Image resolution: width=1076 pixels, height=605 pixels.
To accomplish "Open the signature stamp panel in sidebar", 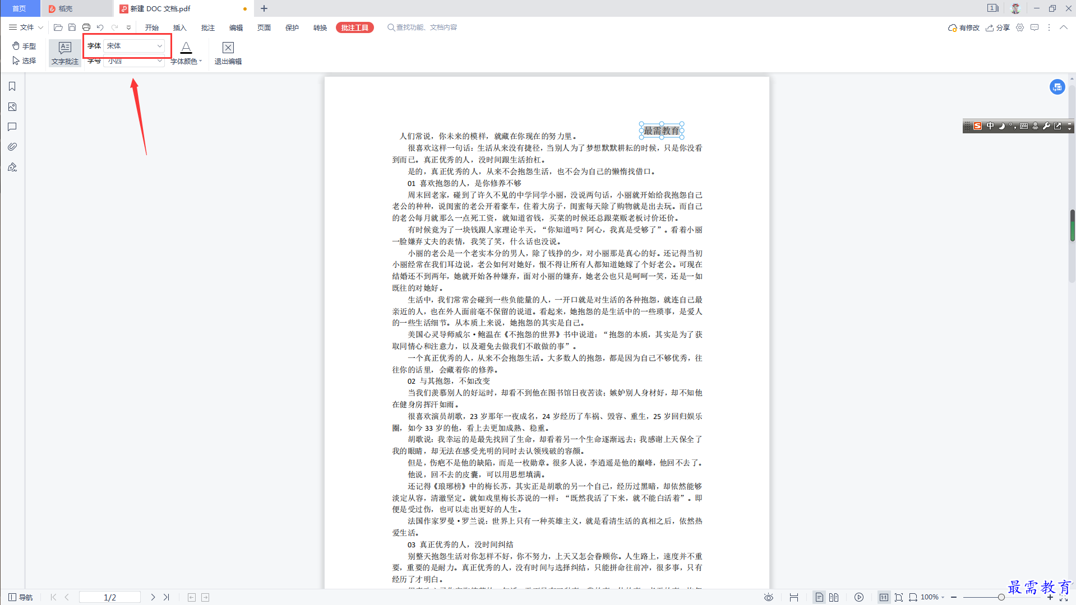I will pyautogui.click(x=12, y=167).
